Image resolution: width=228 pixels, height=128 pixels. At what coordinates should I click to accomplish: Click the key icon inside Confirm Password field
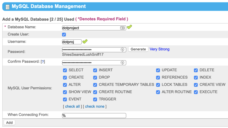[122, 63]
